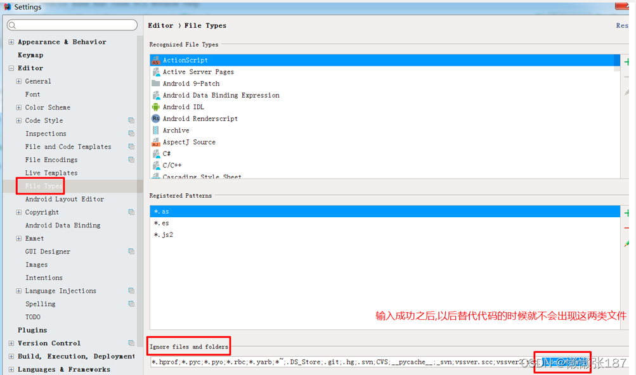Click the project-level icon beside File Encodings
This screenshot has height=375, width=636.
131,160
